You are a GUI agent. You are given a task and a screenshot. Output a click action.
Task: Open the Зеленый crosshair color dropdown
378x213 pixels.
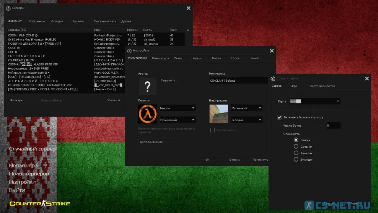tap(247, 120)
